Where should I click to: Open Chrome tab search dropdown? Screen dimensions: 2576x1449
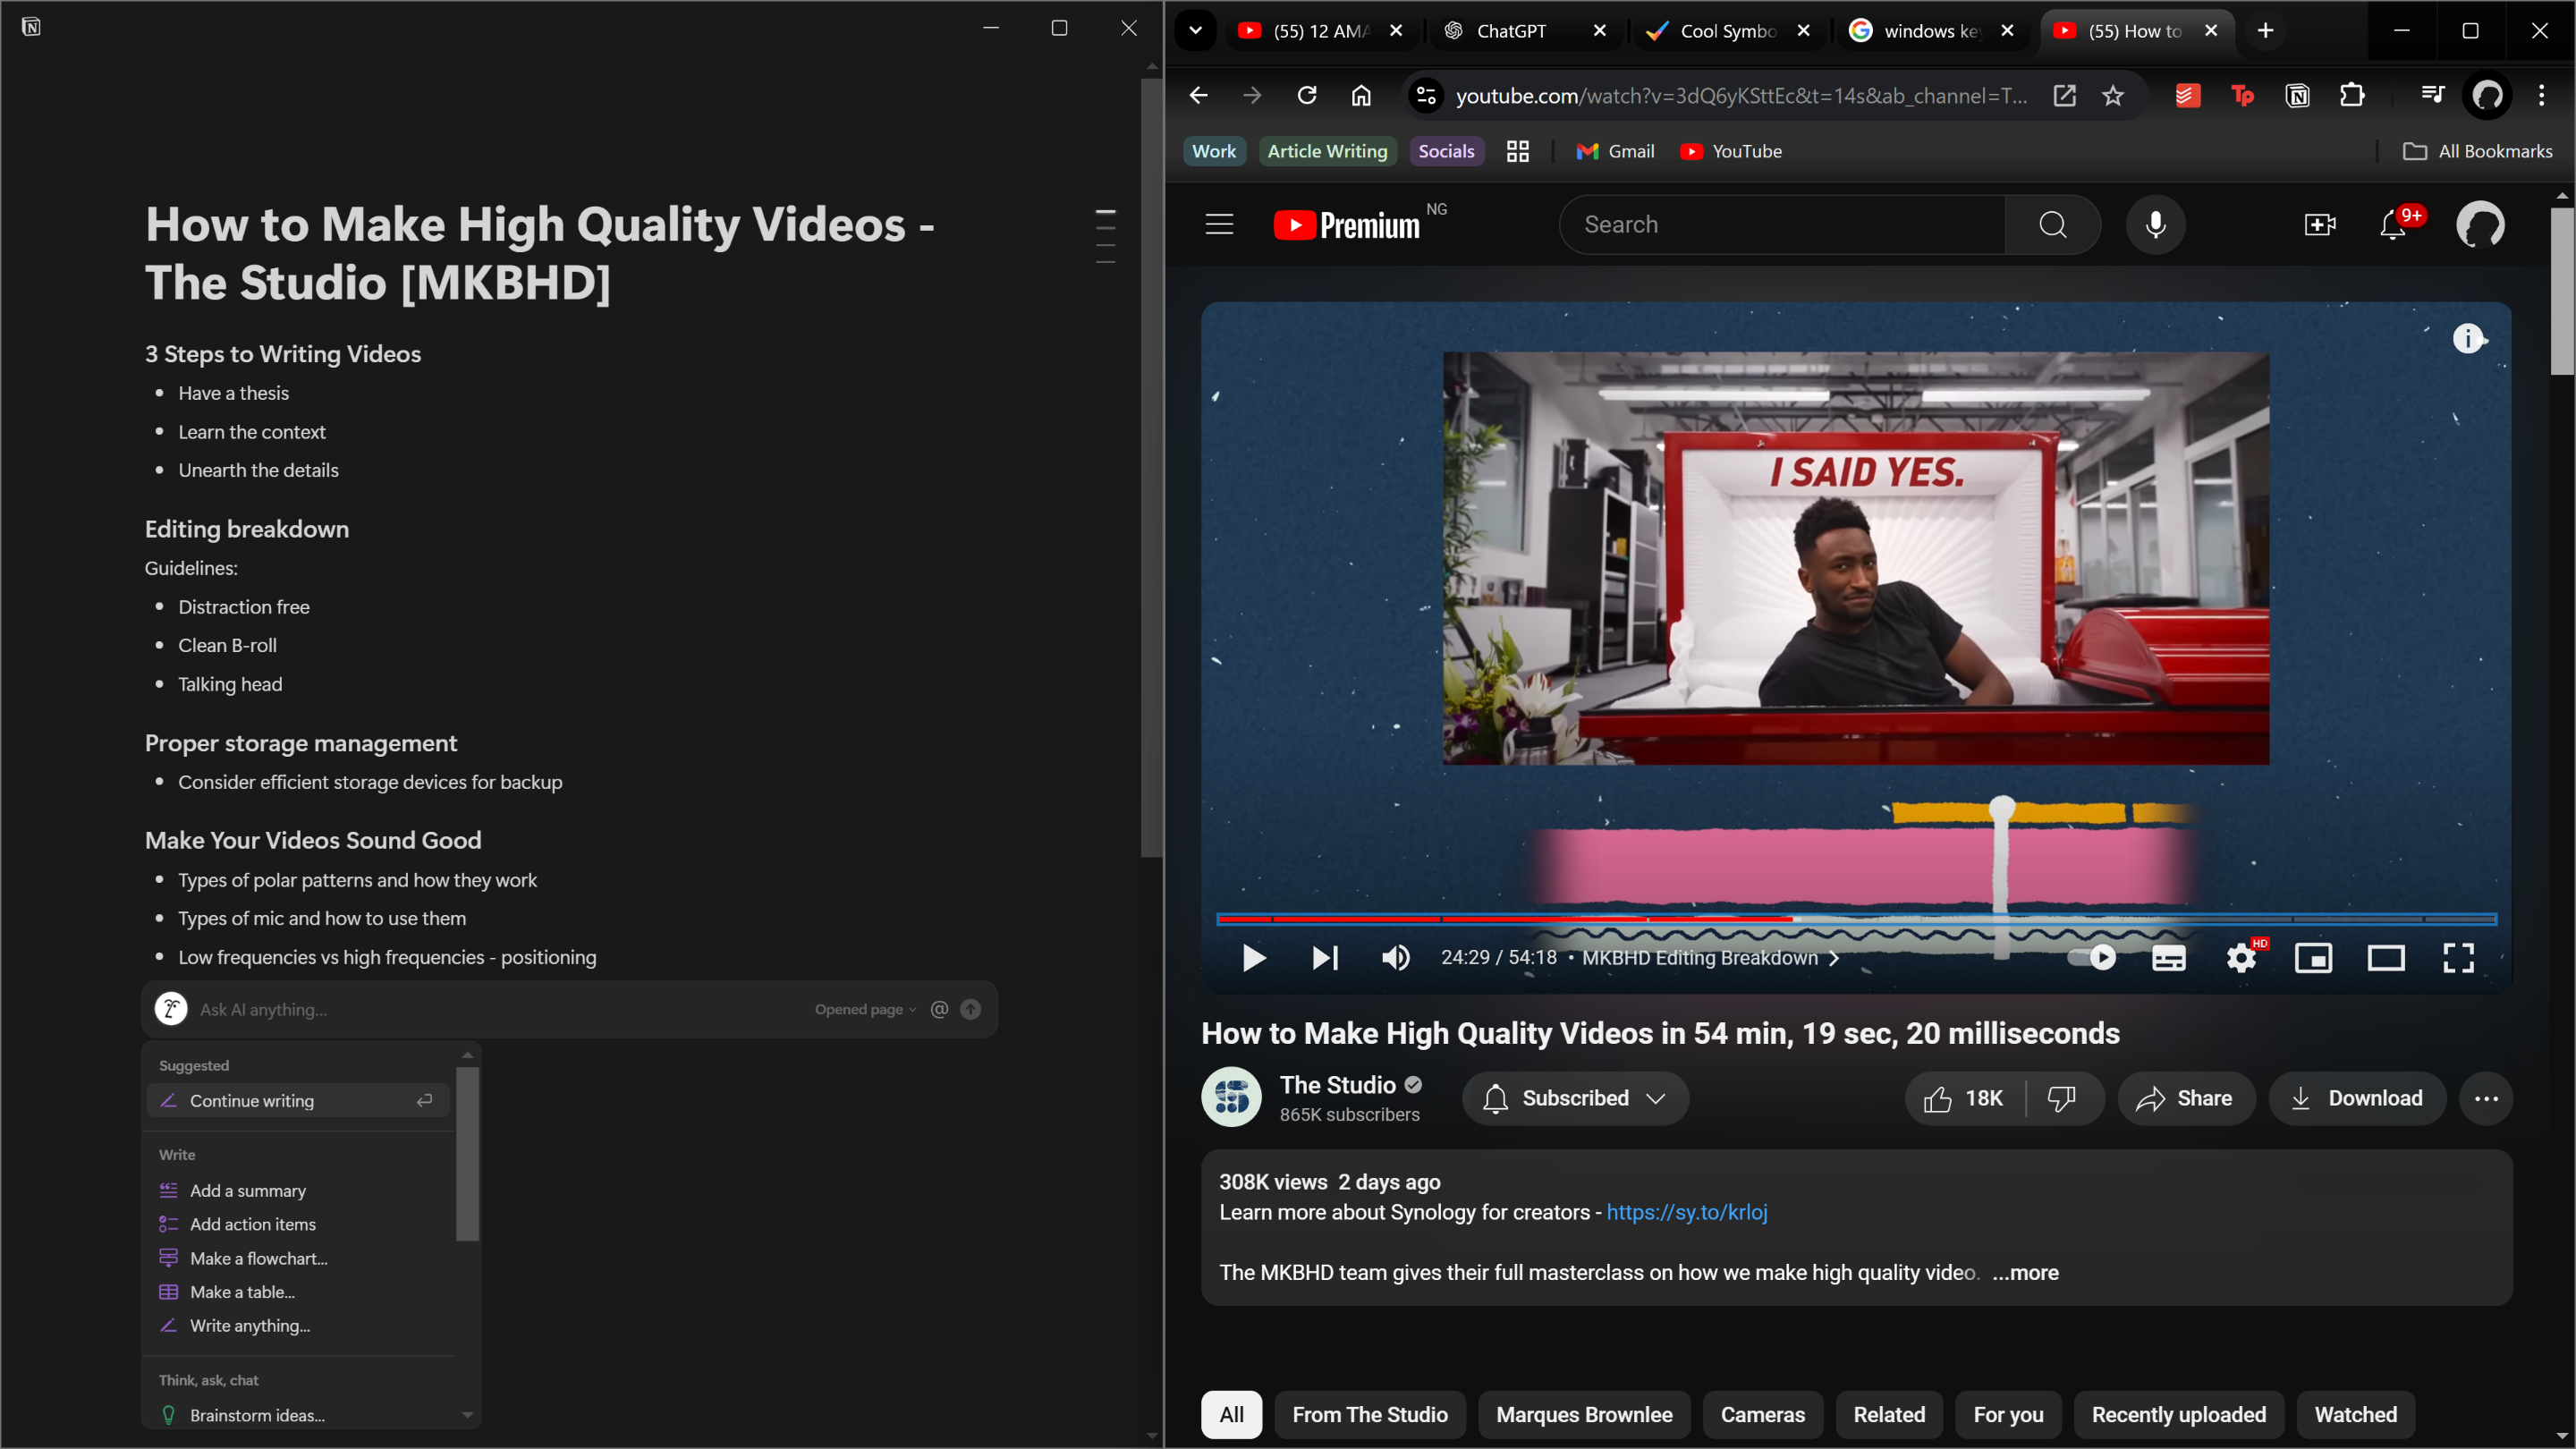(1195, 31)
